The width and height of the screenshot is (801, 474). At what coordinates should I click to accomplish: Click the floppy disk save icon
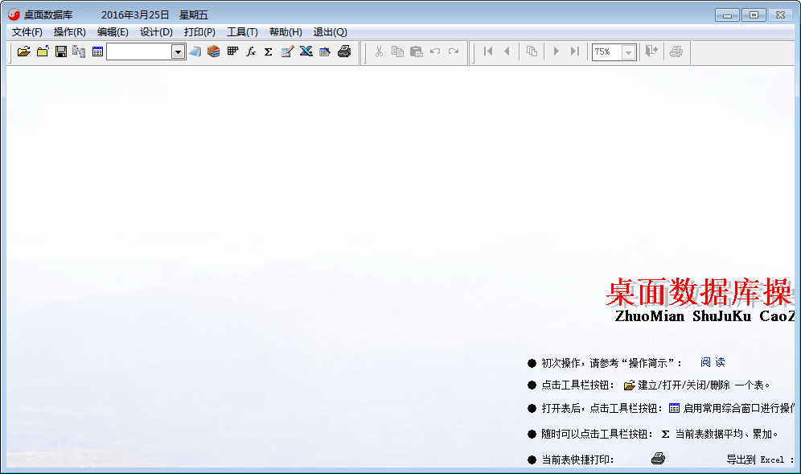click(61, 52)
